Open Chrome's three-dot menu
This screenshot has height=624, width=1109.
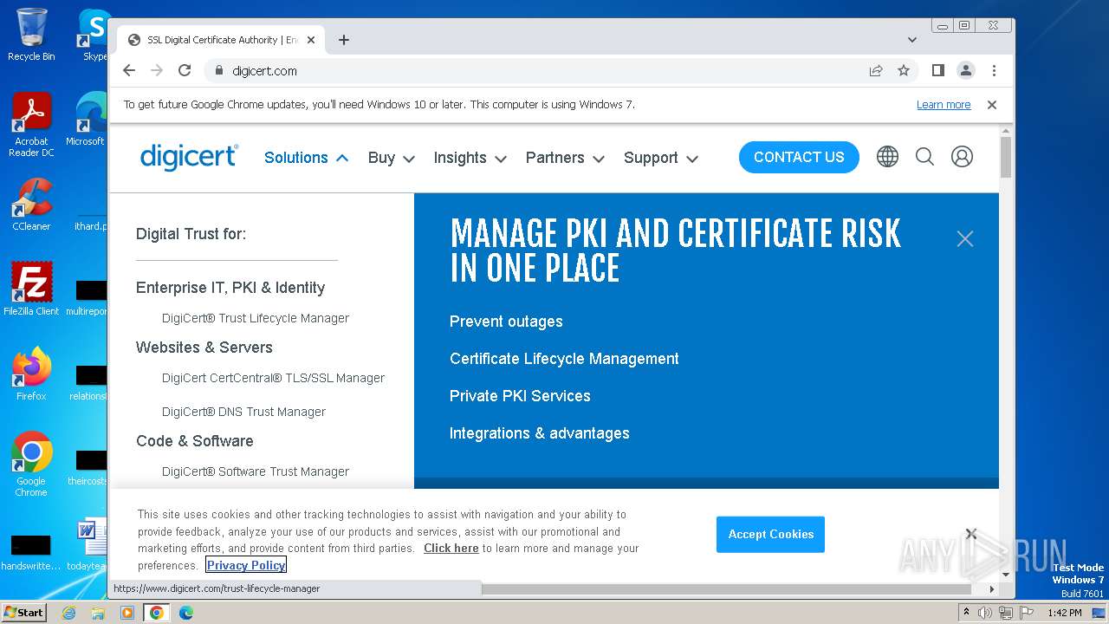coord(994,71)
